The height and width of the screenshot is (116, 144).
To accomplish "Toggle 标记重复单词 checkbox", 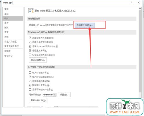I will tap(30, 50).
